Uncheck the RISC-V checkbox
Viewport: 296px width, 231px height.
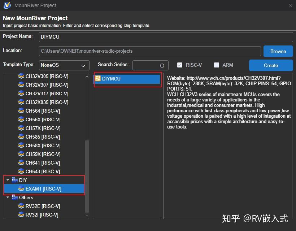[180, 65]
